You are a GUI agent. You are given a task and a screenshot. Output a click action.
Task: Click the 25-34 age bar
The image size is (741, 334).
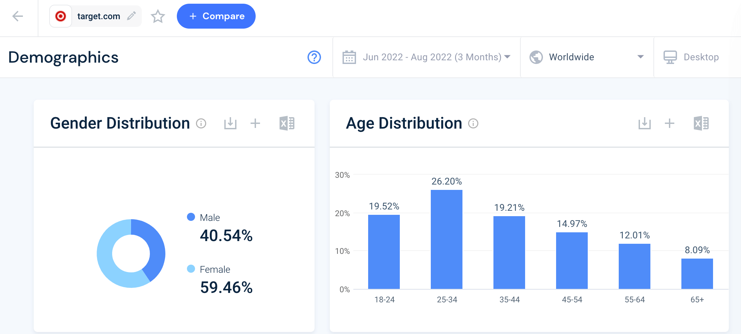click(x=447, y=239)
